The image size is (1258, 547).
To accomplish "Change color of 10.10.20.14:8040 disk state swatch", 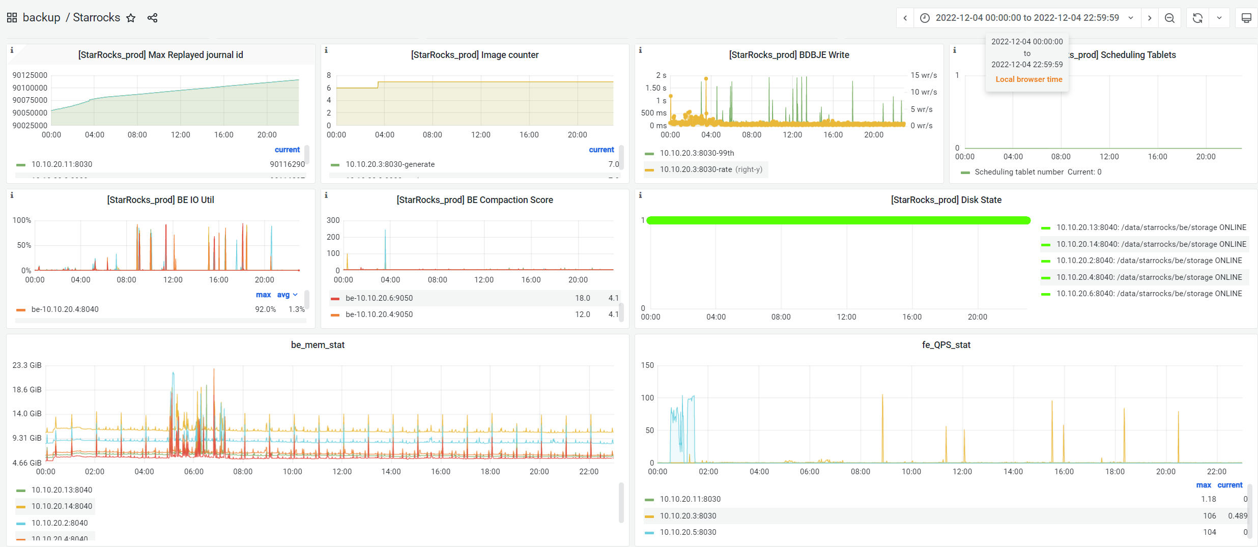I will tap(1046, 245).
